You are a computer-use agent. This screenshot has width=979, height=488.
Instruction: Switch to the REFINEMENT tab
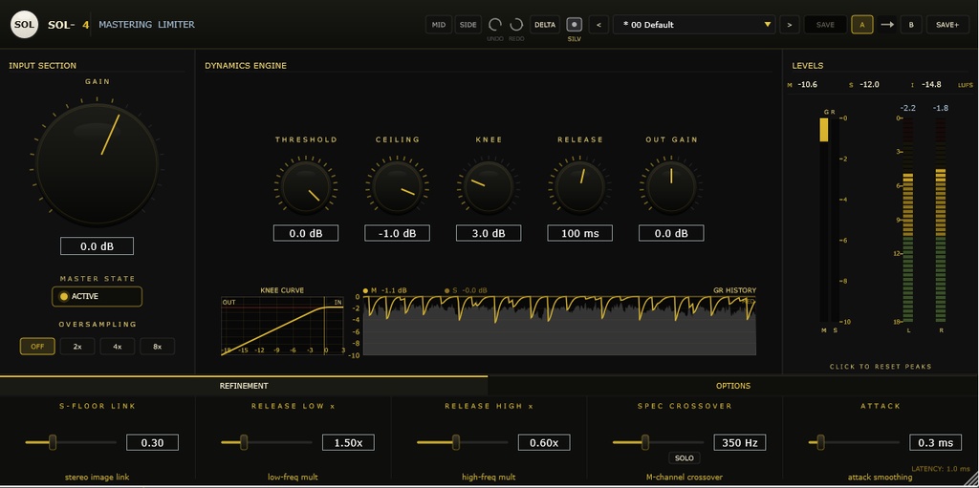[244, 386]
